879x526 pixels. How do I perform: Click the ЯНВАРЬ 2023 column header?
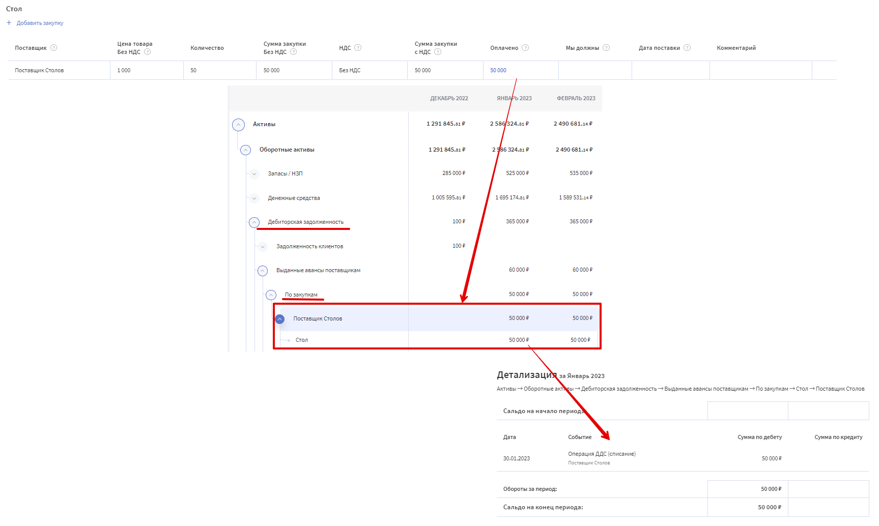coord(514,99)
